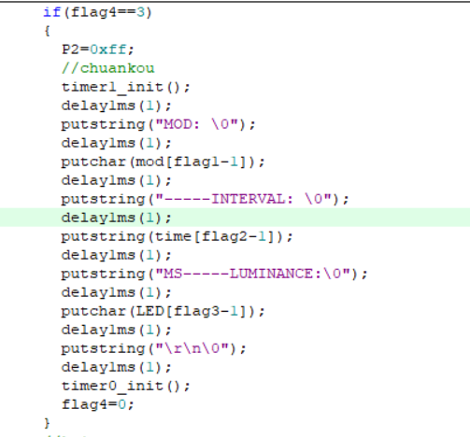Click the timer1_init(); call
The image size is (470, 437).
click(125, 87)
